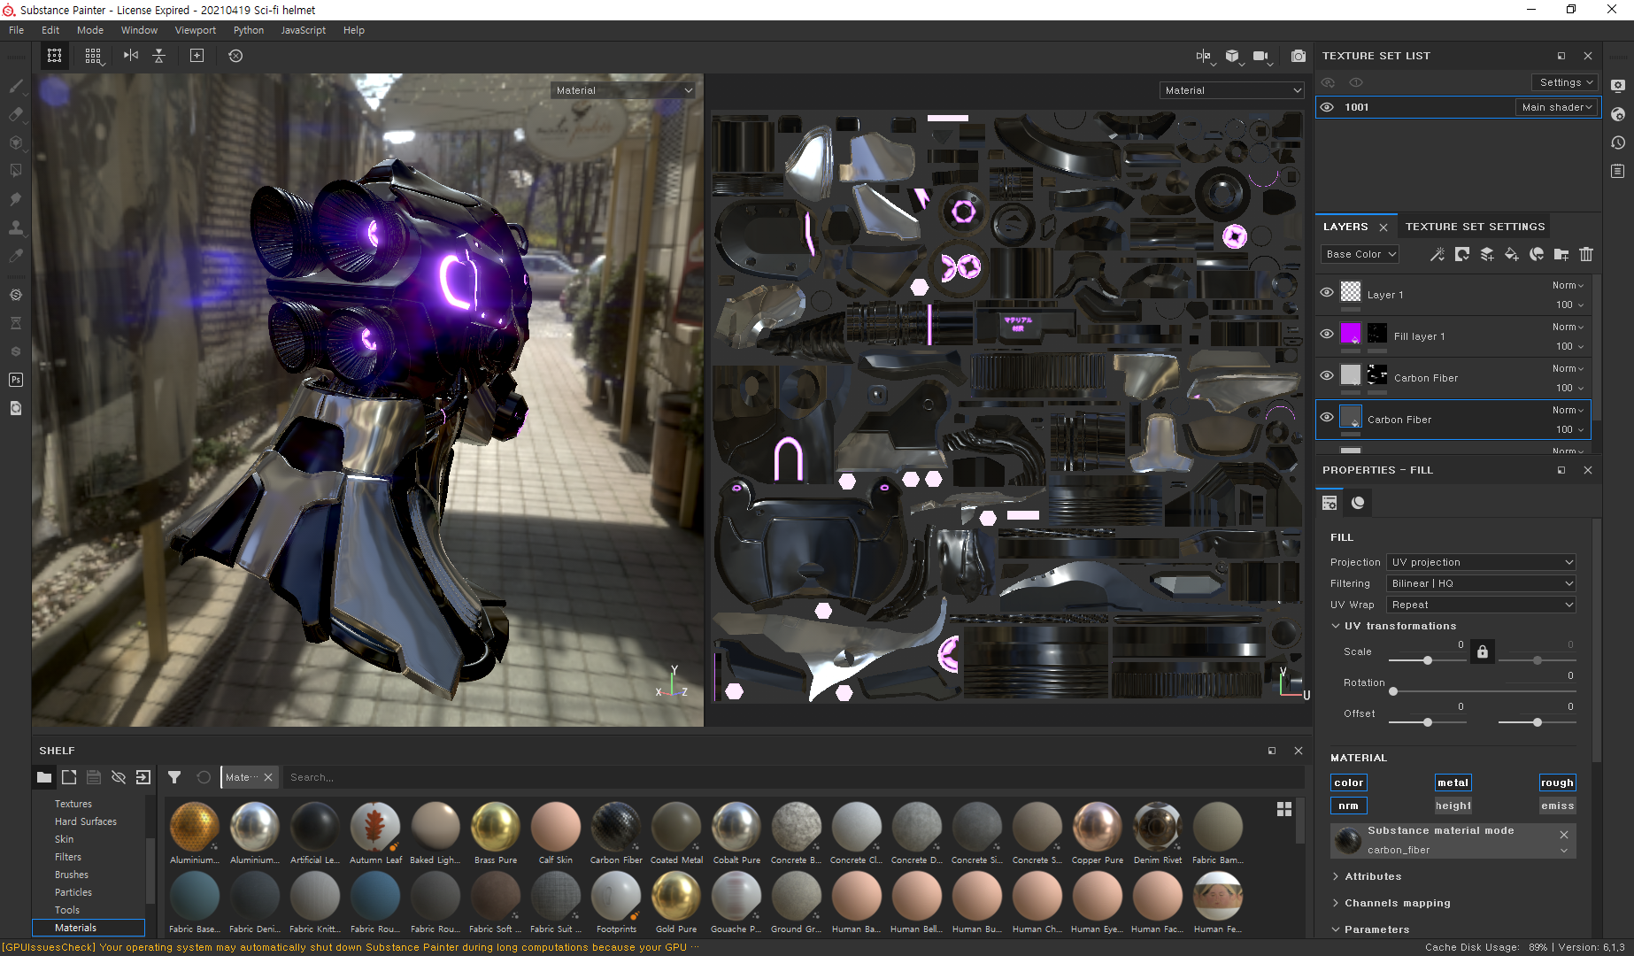The height and width of the screenshot is (956, 1634).
Task: Click the purple Fill layer 1 color thumbnail
Action: (x=1351, y=334)
